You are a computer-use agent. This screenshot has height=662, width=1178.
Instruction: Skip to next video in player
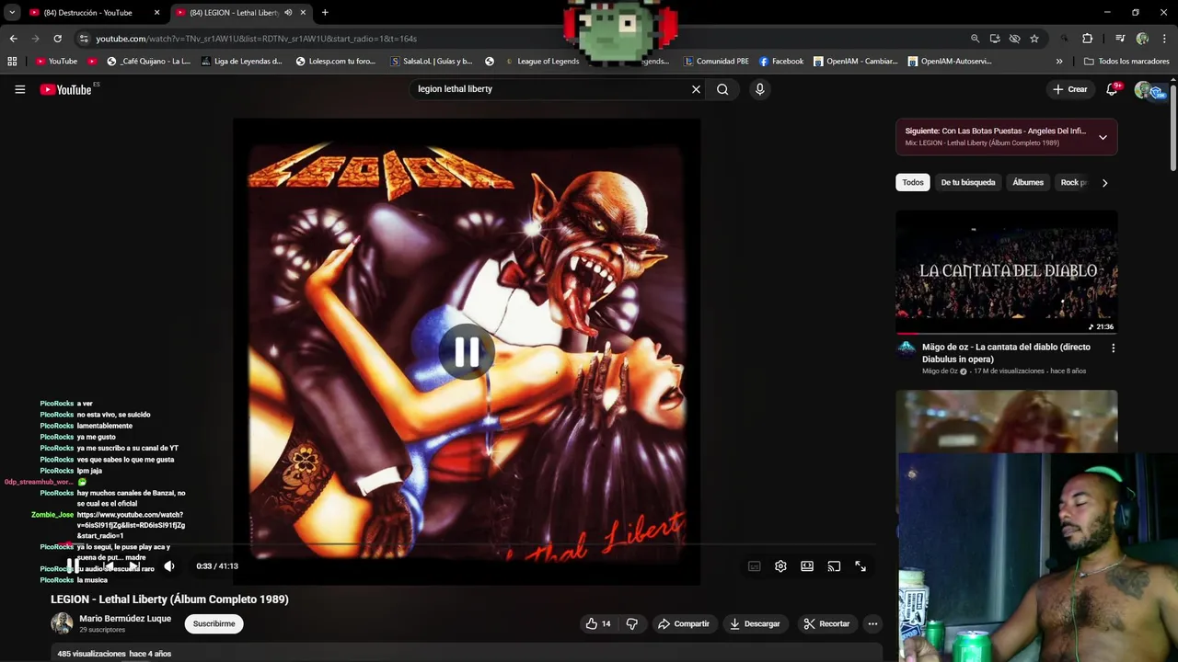pos(133,566)
